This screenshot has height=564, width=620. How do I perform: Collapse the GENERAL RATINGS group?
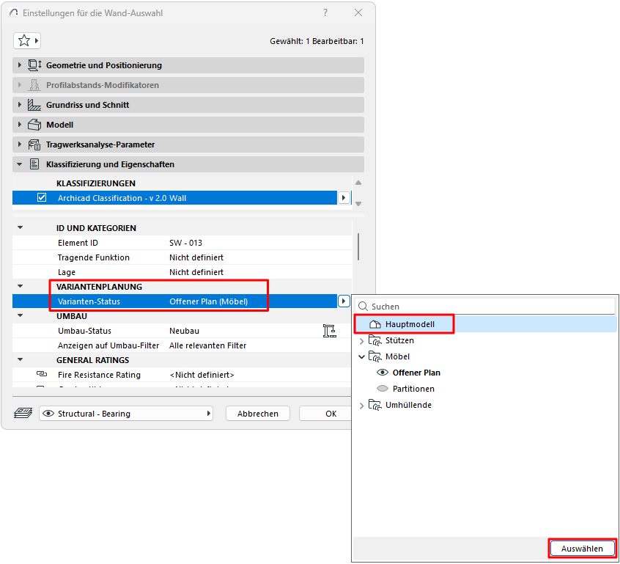pyautogui.click(x=21, y=359)
